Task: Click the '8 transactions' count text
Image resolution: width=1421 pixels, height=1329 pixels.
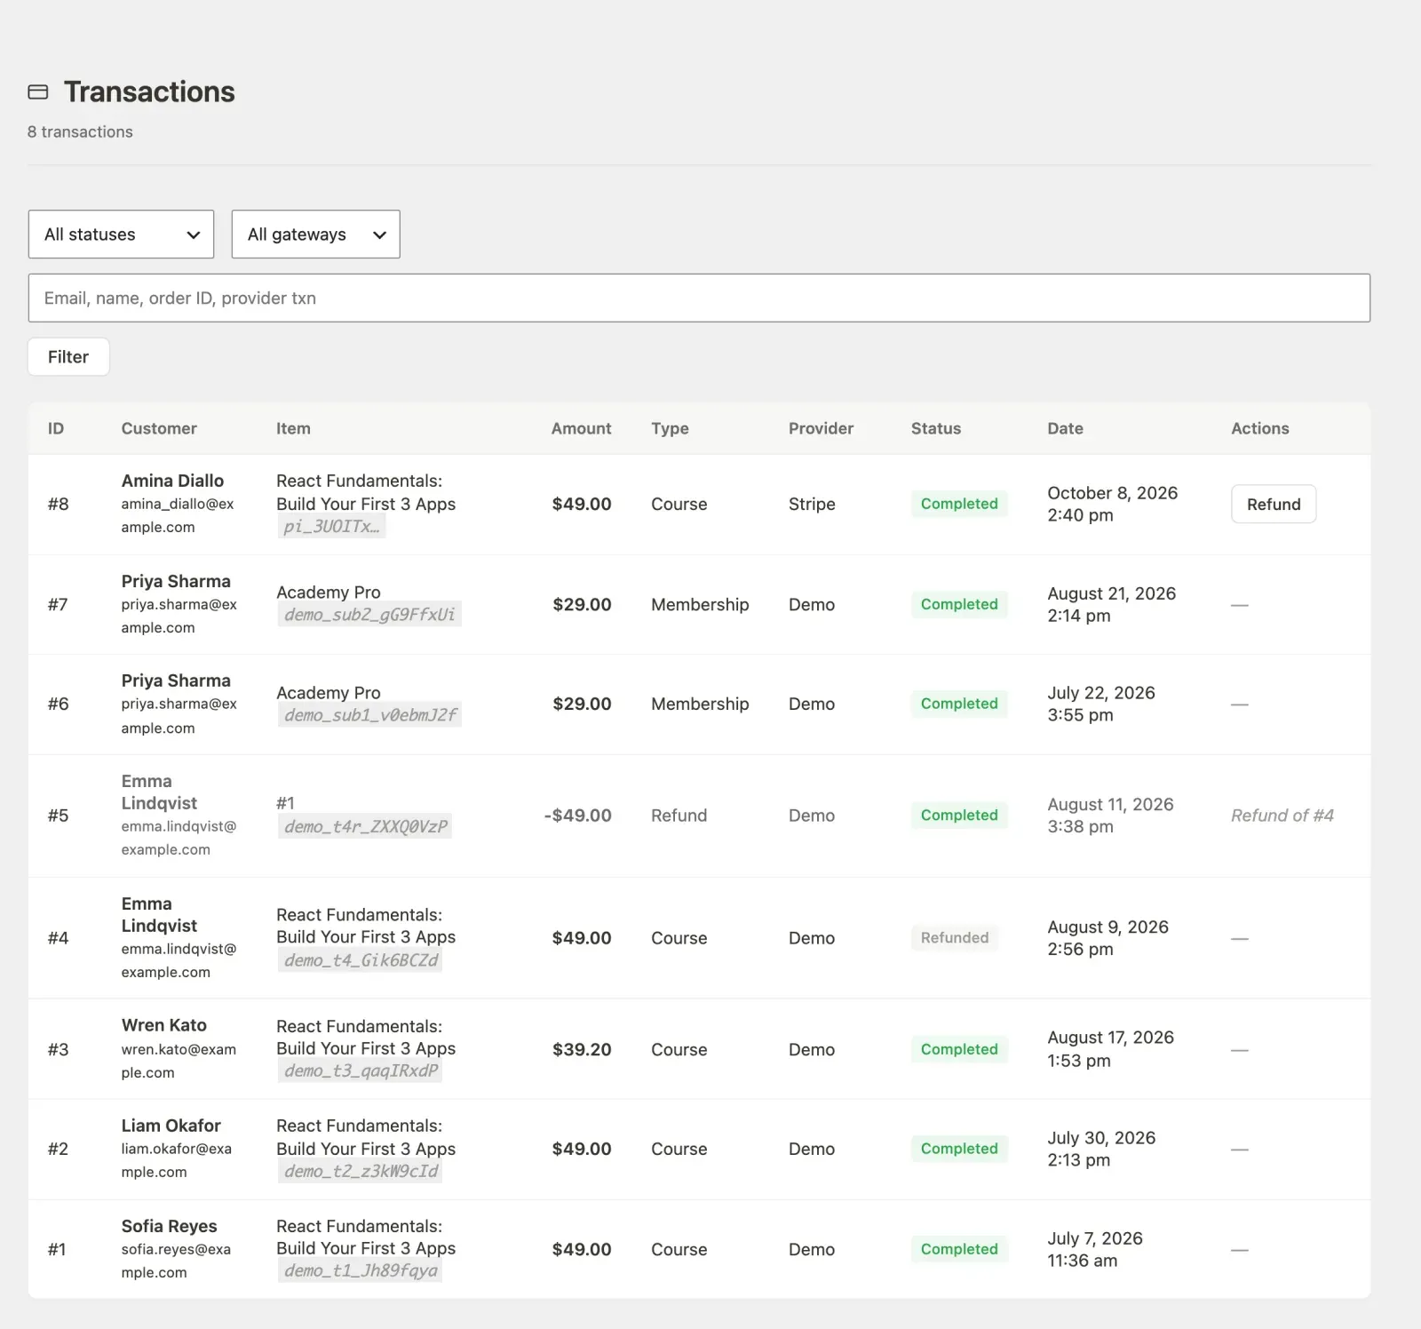Action: click(80, 132)
